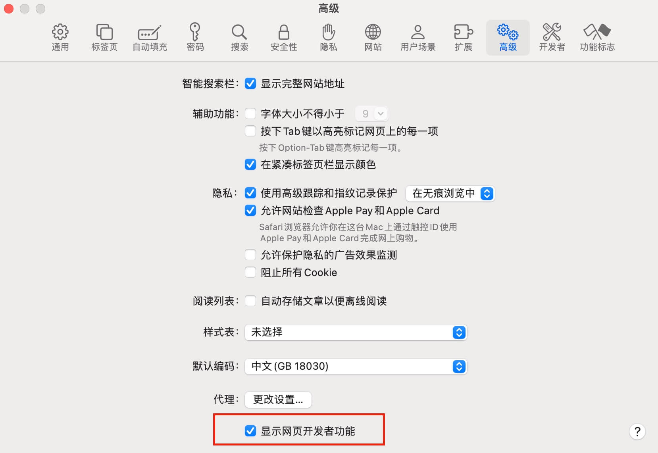Open the 网站 (Websites) globe icon
This screenshot has height=453, width=658.
click(373, 38)
